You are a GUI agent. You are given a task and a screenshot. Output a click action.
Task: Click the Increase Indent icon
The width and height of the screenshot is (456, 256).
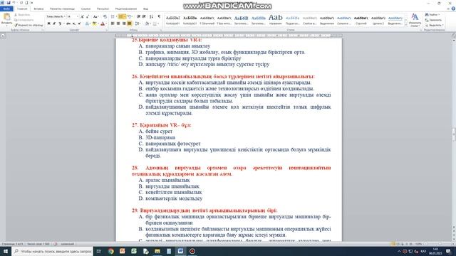(144, 16)
